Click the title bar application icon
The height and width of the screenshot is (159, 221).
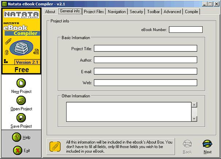point(5,4)
